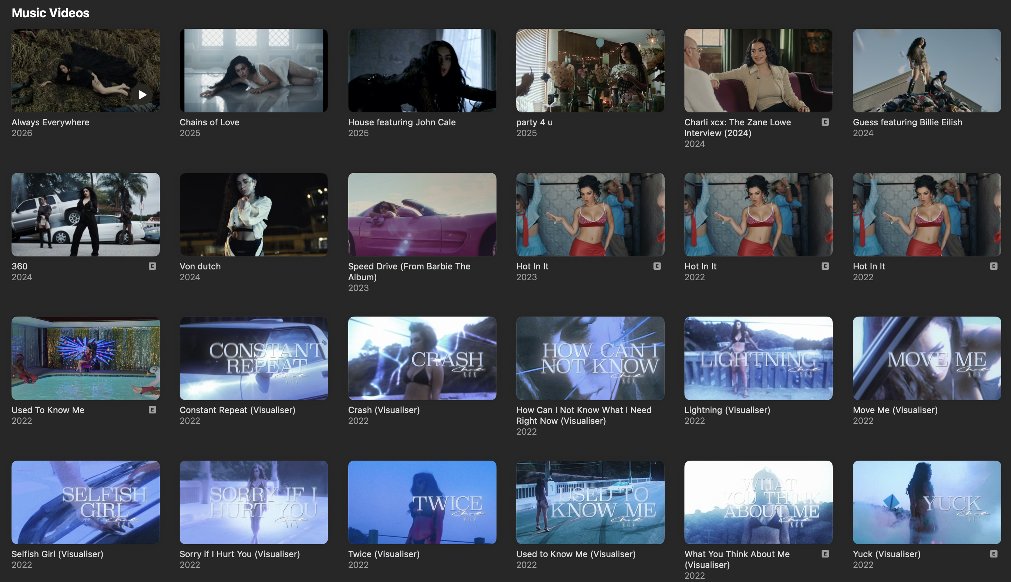Image resolution: width=1011 pixels, height=582 pixels.
Task: Click the Twice (Visualiser) title text
Action: 383,554
